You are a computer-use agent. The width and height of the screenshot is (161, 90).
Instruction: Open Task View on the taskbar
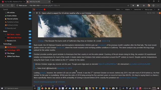coord(35,88)
